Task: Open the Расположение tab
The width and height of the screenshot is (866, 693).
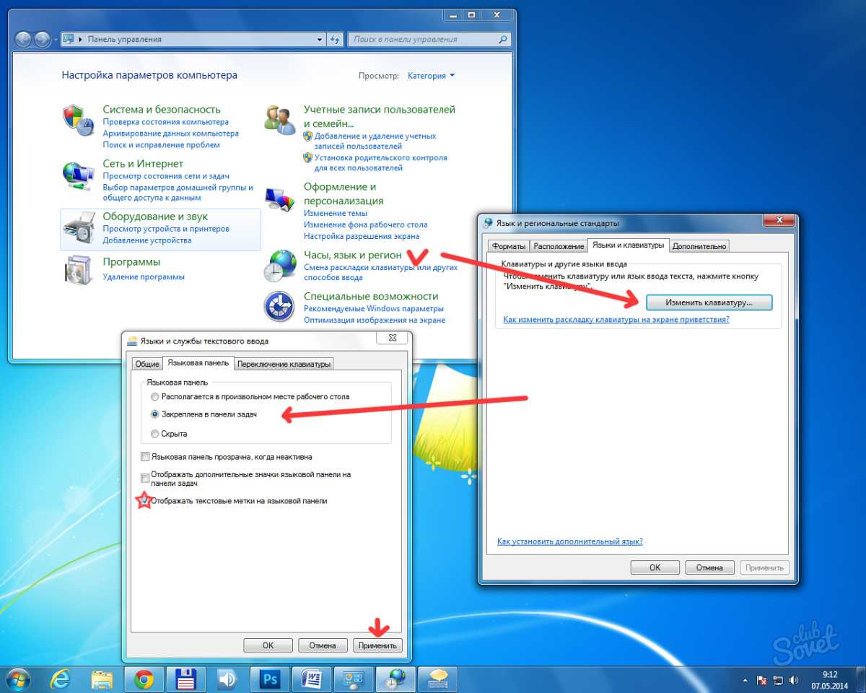Action: pyautogui.click(x=559, y=246)
